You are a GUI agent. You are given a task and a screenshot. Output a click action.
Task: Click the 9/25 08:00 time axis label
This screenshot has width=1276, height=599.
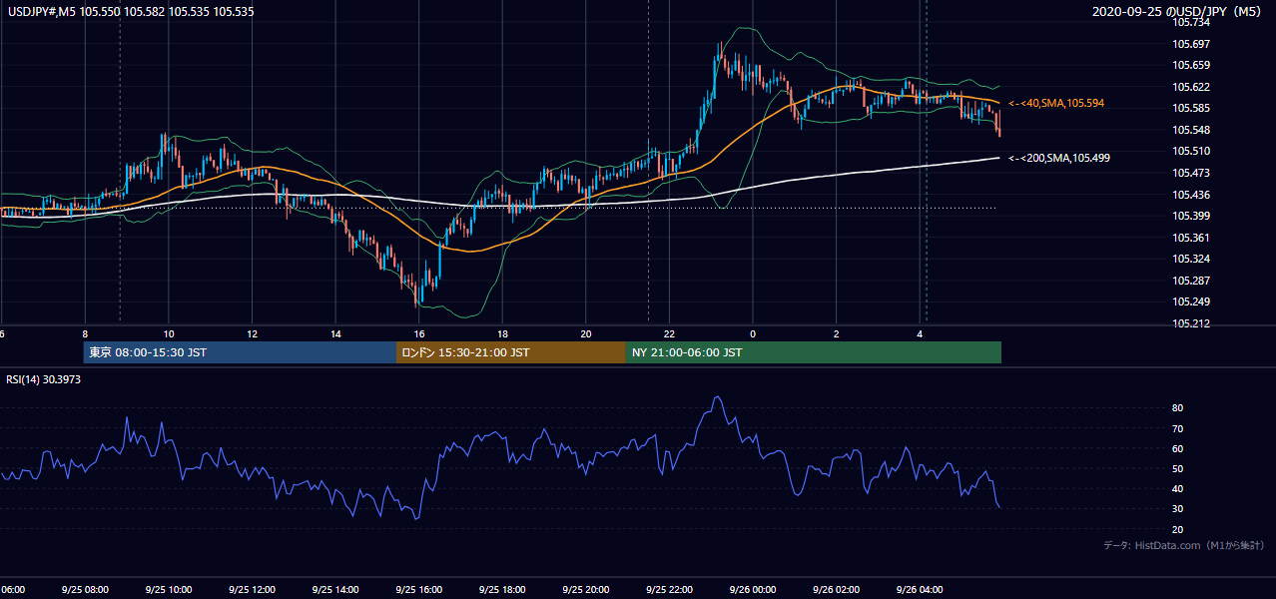pos(84,589)
